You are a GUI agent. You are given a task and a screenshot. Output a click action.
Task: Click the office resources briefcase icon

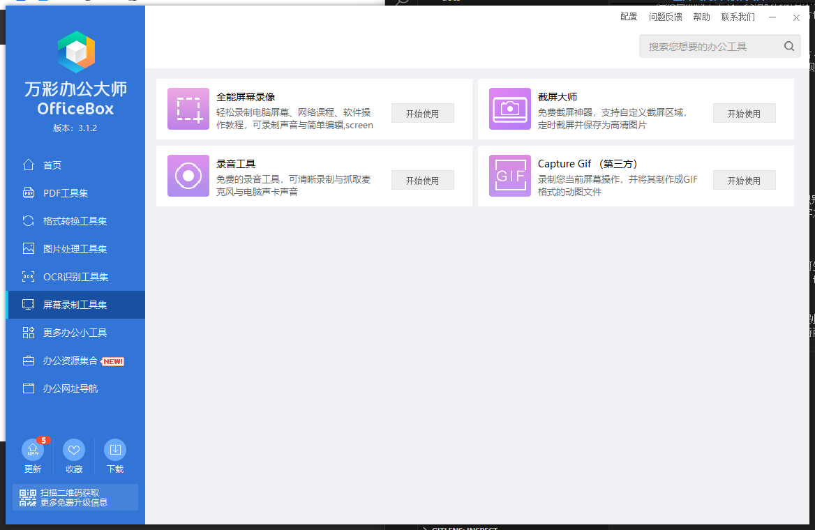[x=29, y=361]
